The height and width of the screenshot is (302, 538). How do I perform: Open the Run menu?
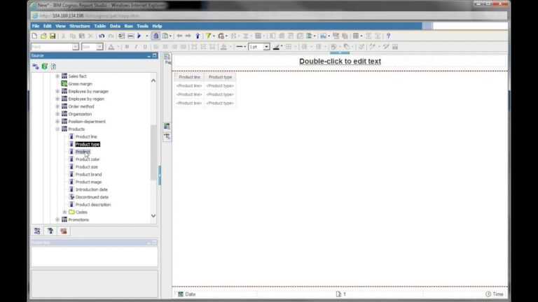click(x=129, y=26)
